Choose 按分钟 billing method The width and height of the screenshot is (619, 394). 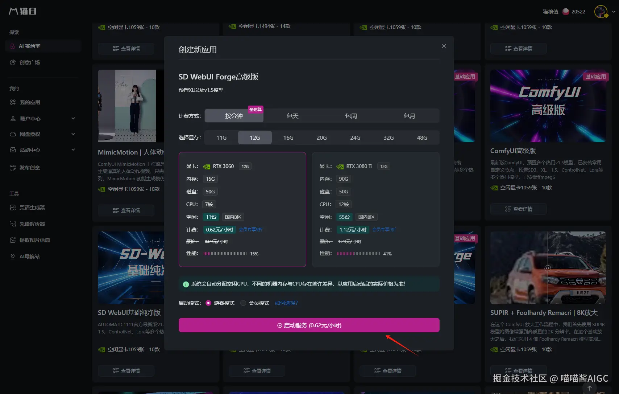click(234, 116)
